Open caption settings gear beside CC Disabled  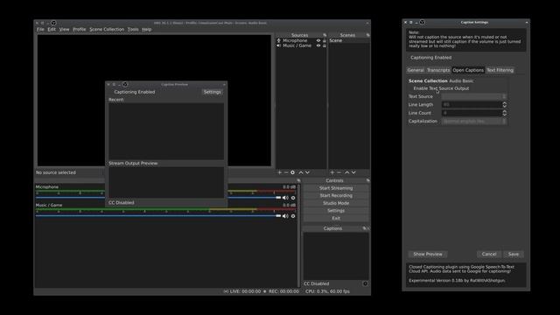click(365, 283)
